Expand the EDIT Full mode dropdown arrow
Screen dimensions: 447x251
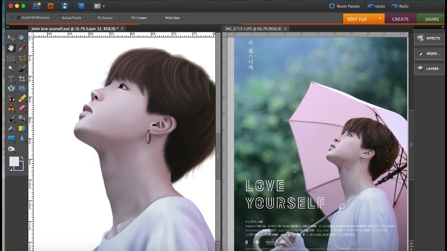point(380,18)
